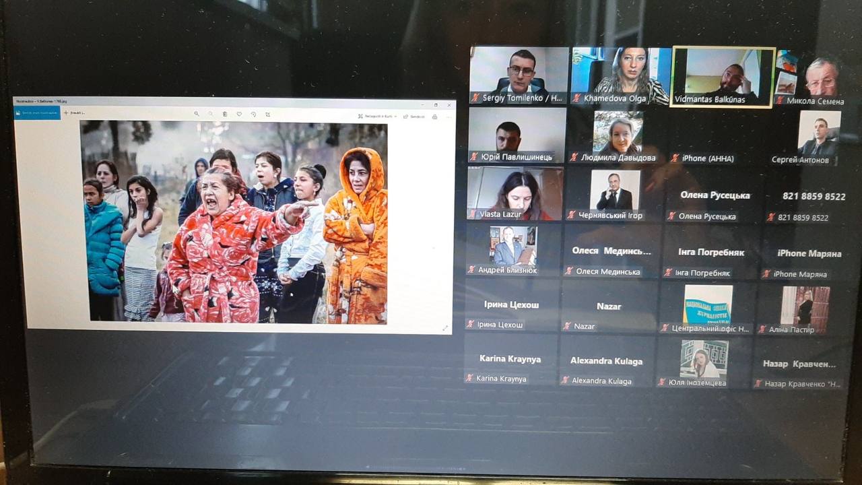Rotate the photo using the rotate icon
The width and height of the screenshot is (862, 485).
pyautogui.click(x=253, y=114)
